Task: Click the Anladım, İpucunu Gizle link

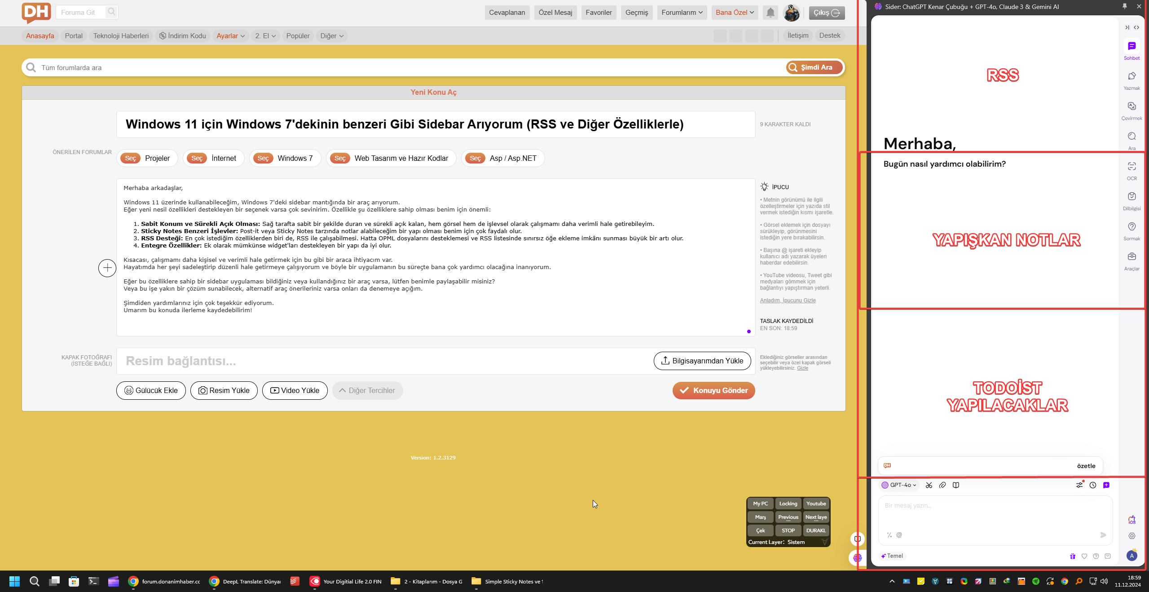Action: [x=788, y=300]
